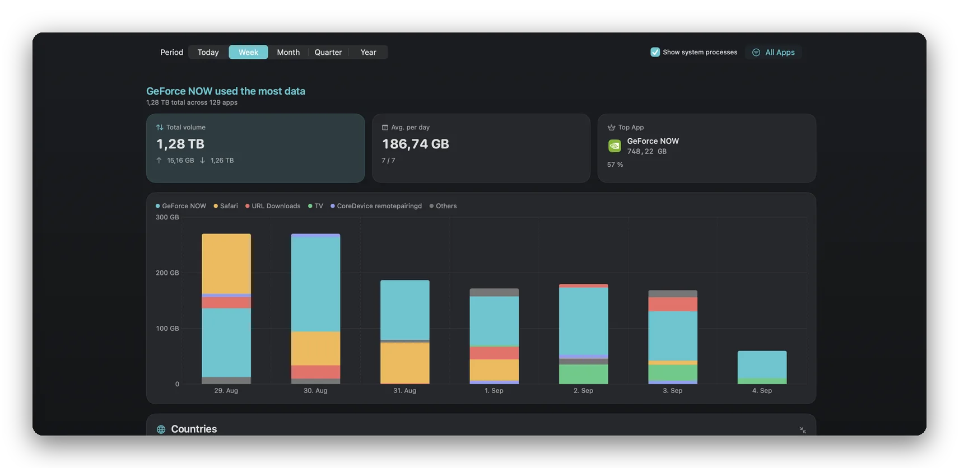Viewport: 959px width, 468px height.
Task: Select the Avg. per day card
Action: point(481,148)
